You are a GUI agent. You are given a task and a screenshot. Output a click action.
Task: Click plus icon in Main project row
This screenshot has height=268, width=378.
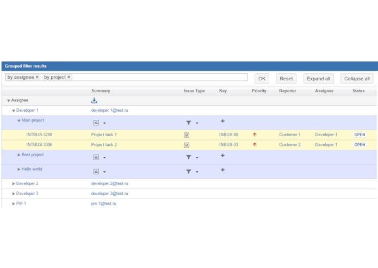point(223,121)
